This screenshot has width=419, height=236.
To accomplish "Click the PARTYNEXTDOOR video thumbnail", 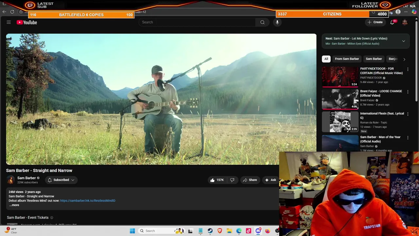I will 340,77.
